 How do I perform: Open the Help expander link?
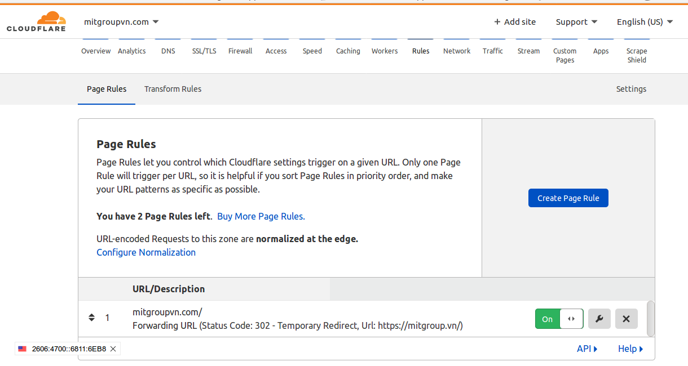[630, 349]
